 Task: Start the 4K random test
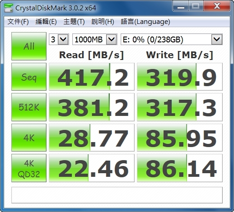pyautogui.click(x=29, y=138)
